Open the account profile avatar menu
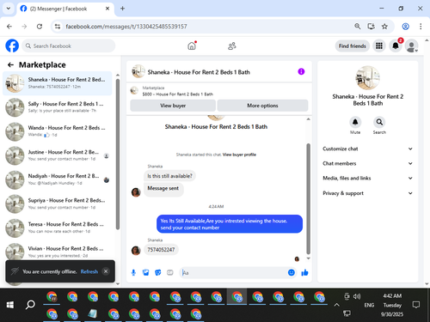430x322 pixels. (411, 46)
